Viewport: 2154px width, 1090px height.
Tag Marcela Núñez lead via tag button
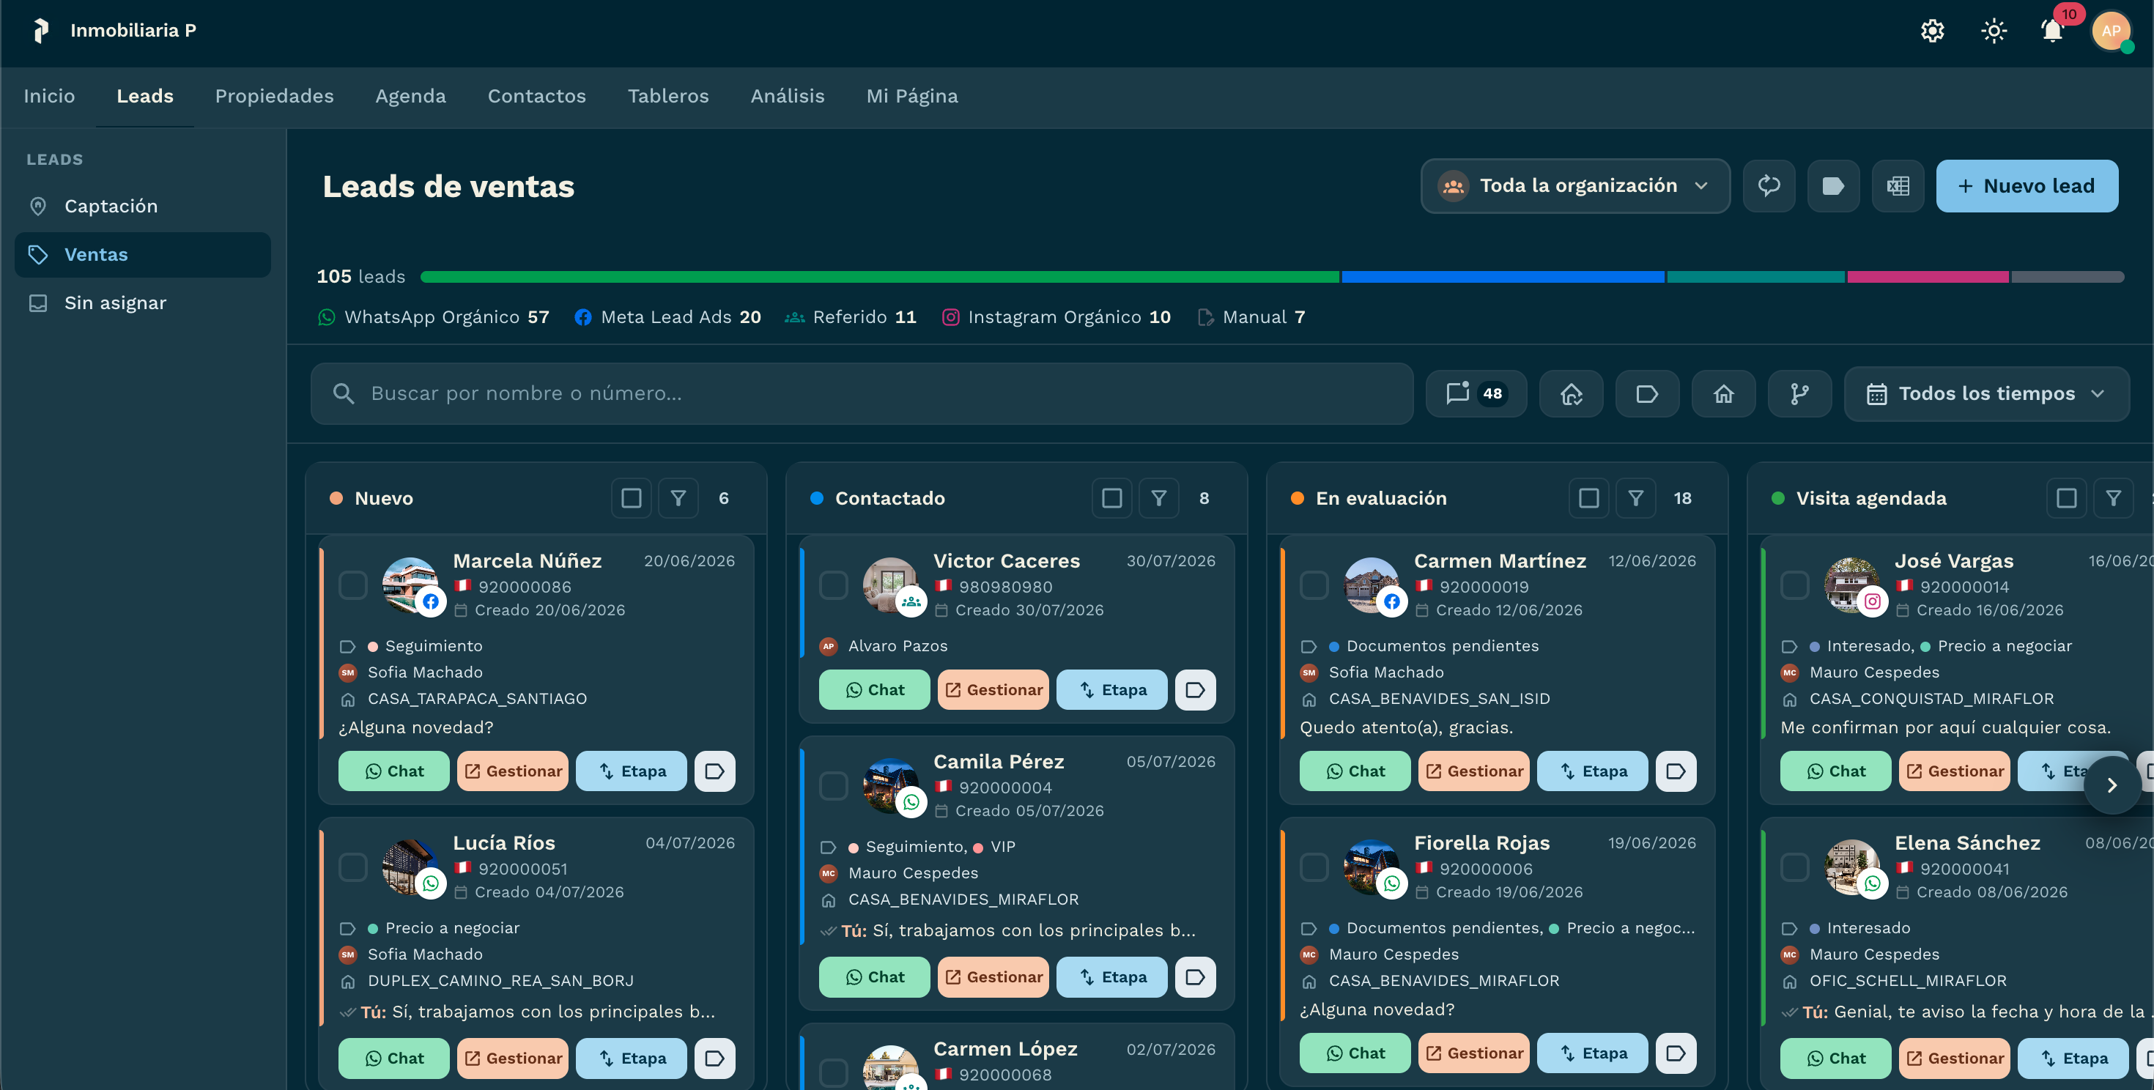coord(714,771)
